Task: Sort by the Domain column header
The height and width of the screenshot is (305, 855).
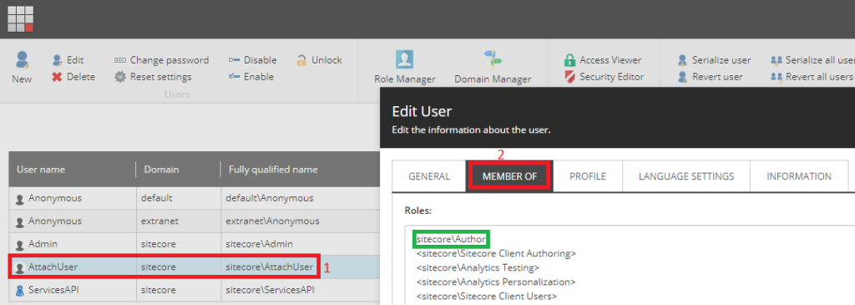Action: tap(161, 170)
